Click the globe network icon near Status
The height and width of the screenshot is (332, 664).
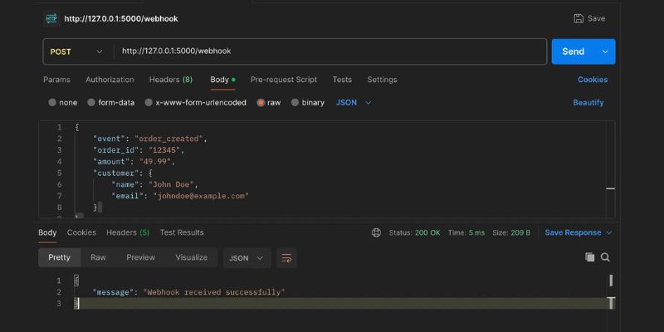(x=377, y=233)
